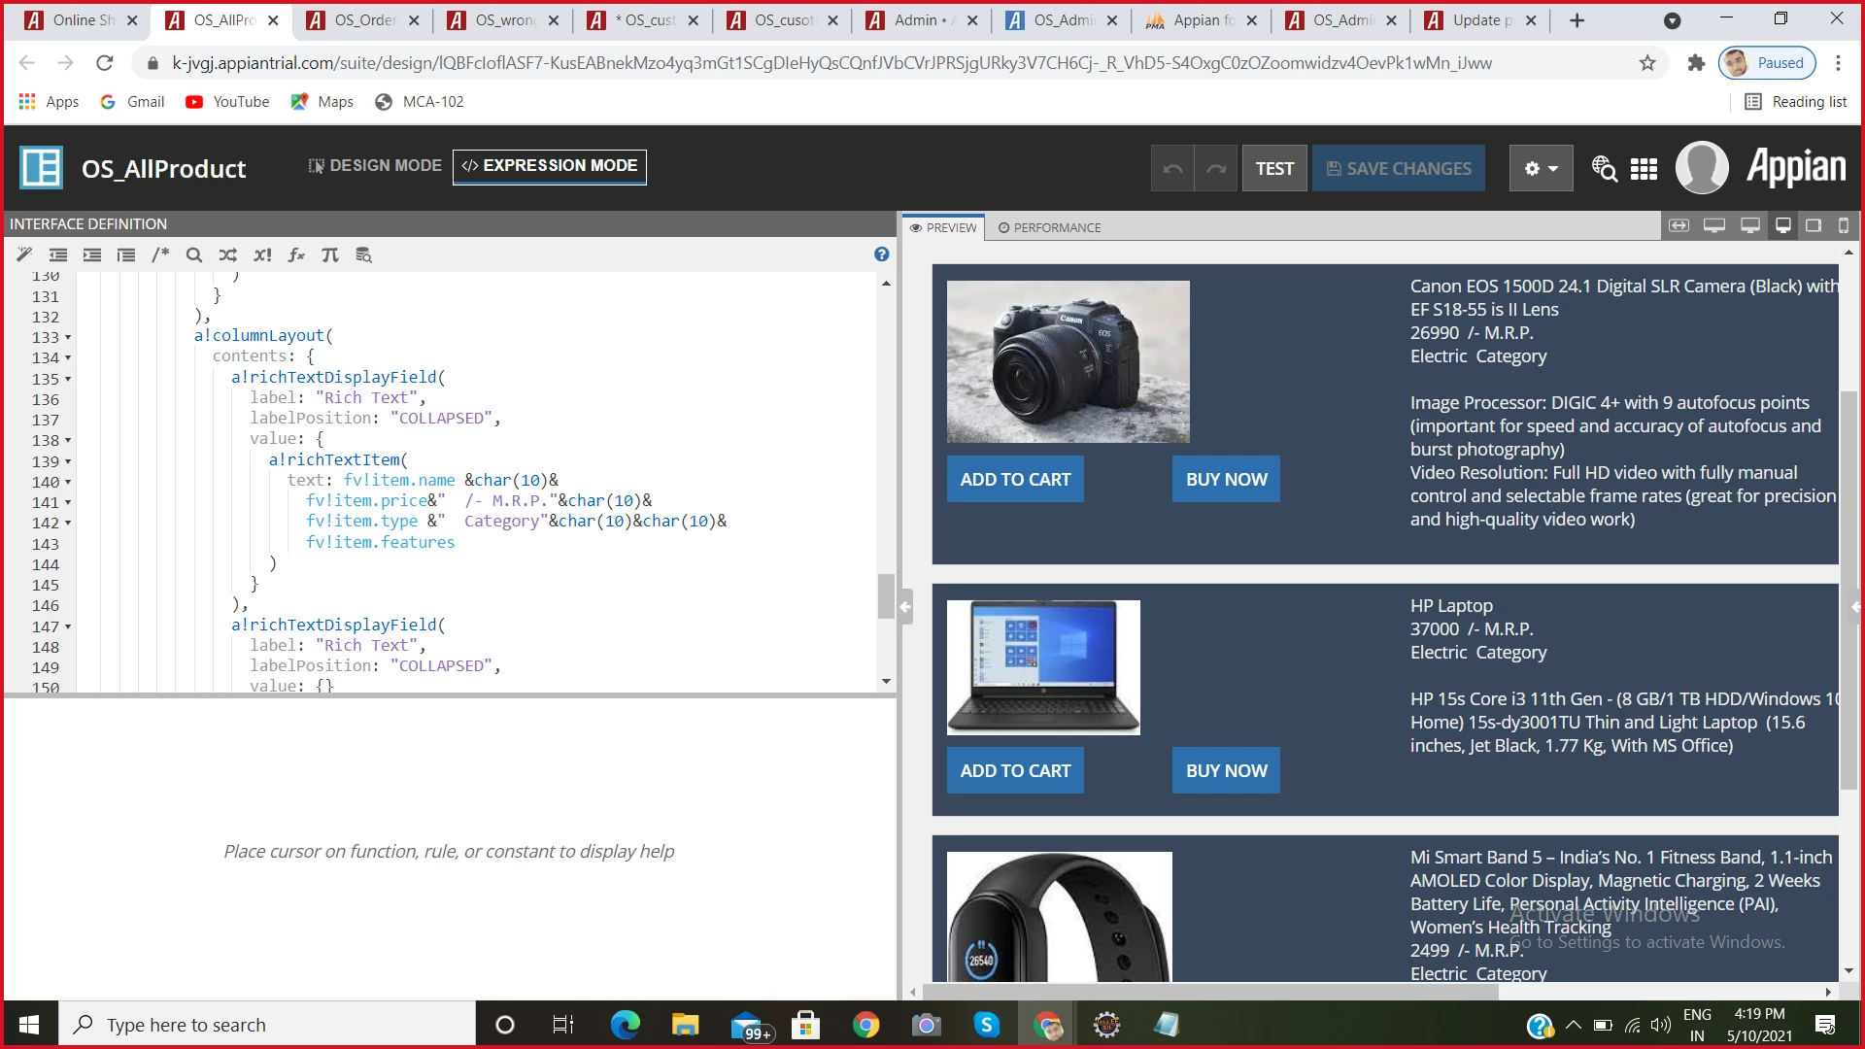Open the Performance tab
Image resolution: width=1865 pixels, height=1049 pixels.
coord(1049,227)
